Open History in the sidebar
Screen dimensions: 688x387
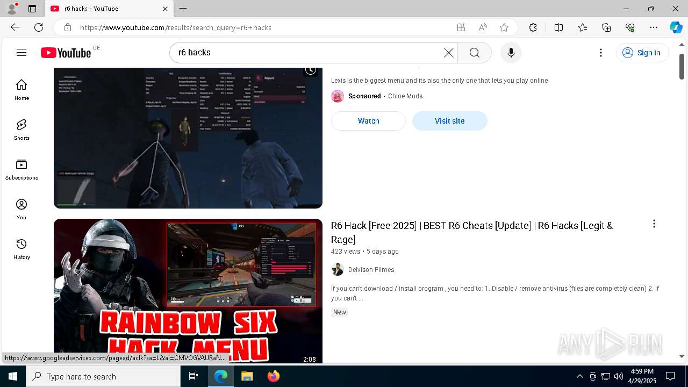pos(21,249)
